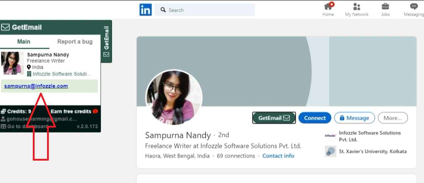This screenshot has width=424, height=183.
Task: Switch to Report a bug tab
Action: [x=75, y=42]
